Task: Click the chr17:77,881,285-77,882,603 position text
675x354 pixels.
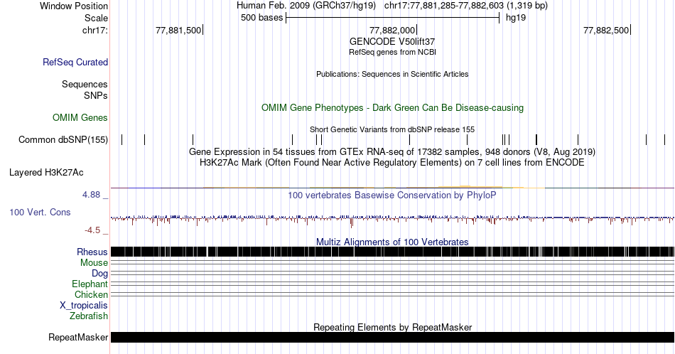Action: pos(466,6)
